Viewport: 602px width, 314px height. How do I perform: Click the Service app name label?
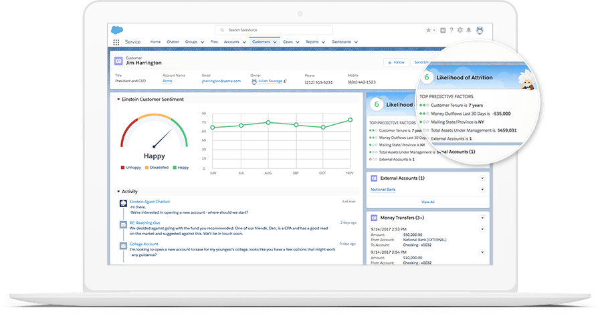[x=133, y=42]
